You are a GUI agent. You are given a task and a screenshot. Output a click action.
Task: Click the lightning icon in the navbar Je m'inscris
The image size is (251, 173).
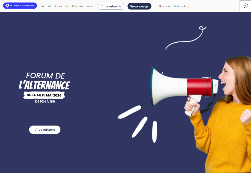(x=102, y=6)
